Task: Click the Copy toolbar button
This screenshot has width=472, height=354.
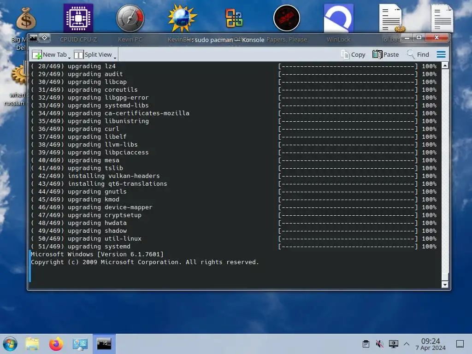Action: click(x=353, y=54)
